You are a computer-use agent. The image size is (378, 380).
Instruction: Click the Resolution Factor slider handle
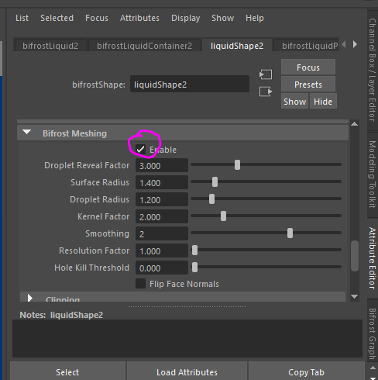[194, 250]
